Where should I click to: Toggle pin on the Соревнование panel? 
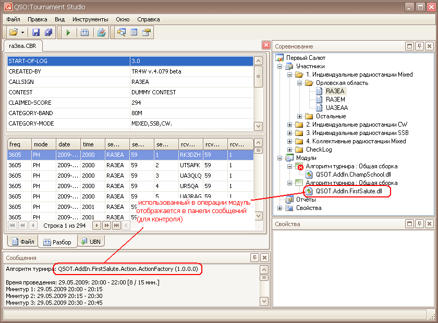pyautogui.click(x=419, y=46)
